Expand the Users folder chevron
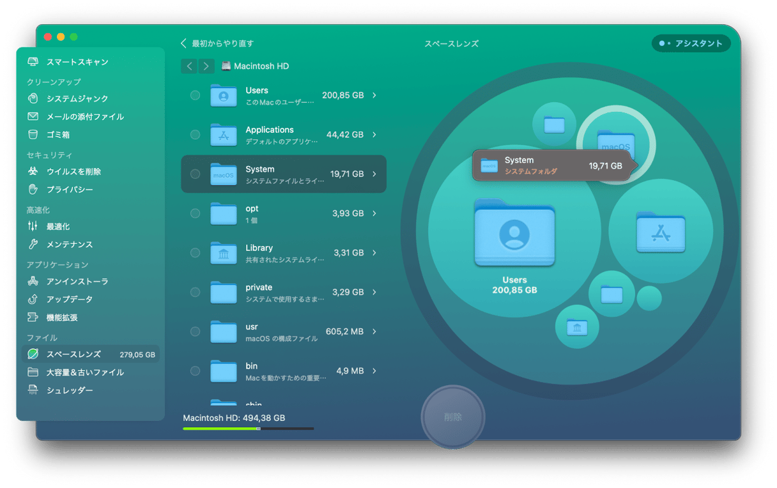The width and height of the screenshot is (777, 488). point(374,95)
